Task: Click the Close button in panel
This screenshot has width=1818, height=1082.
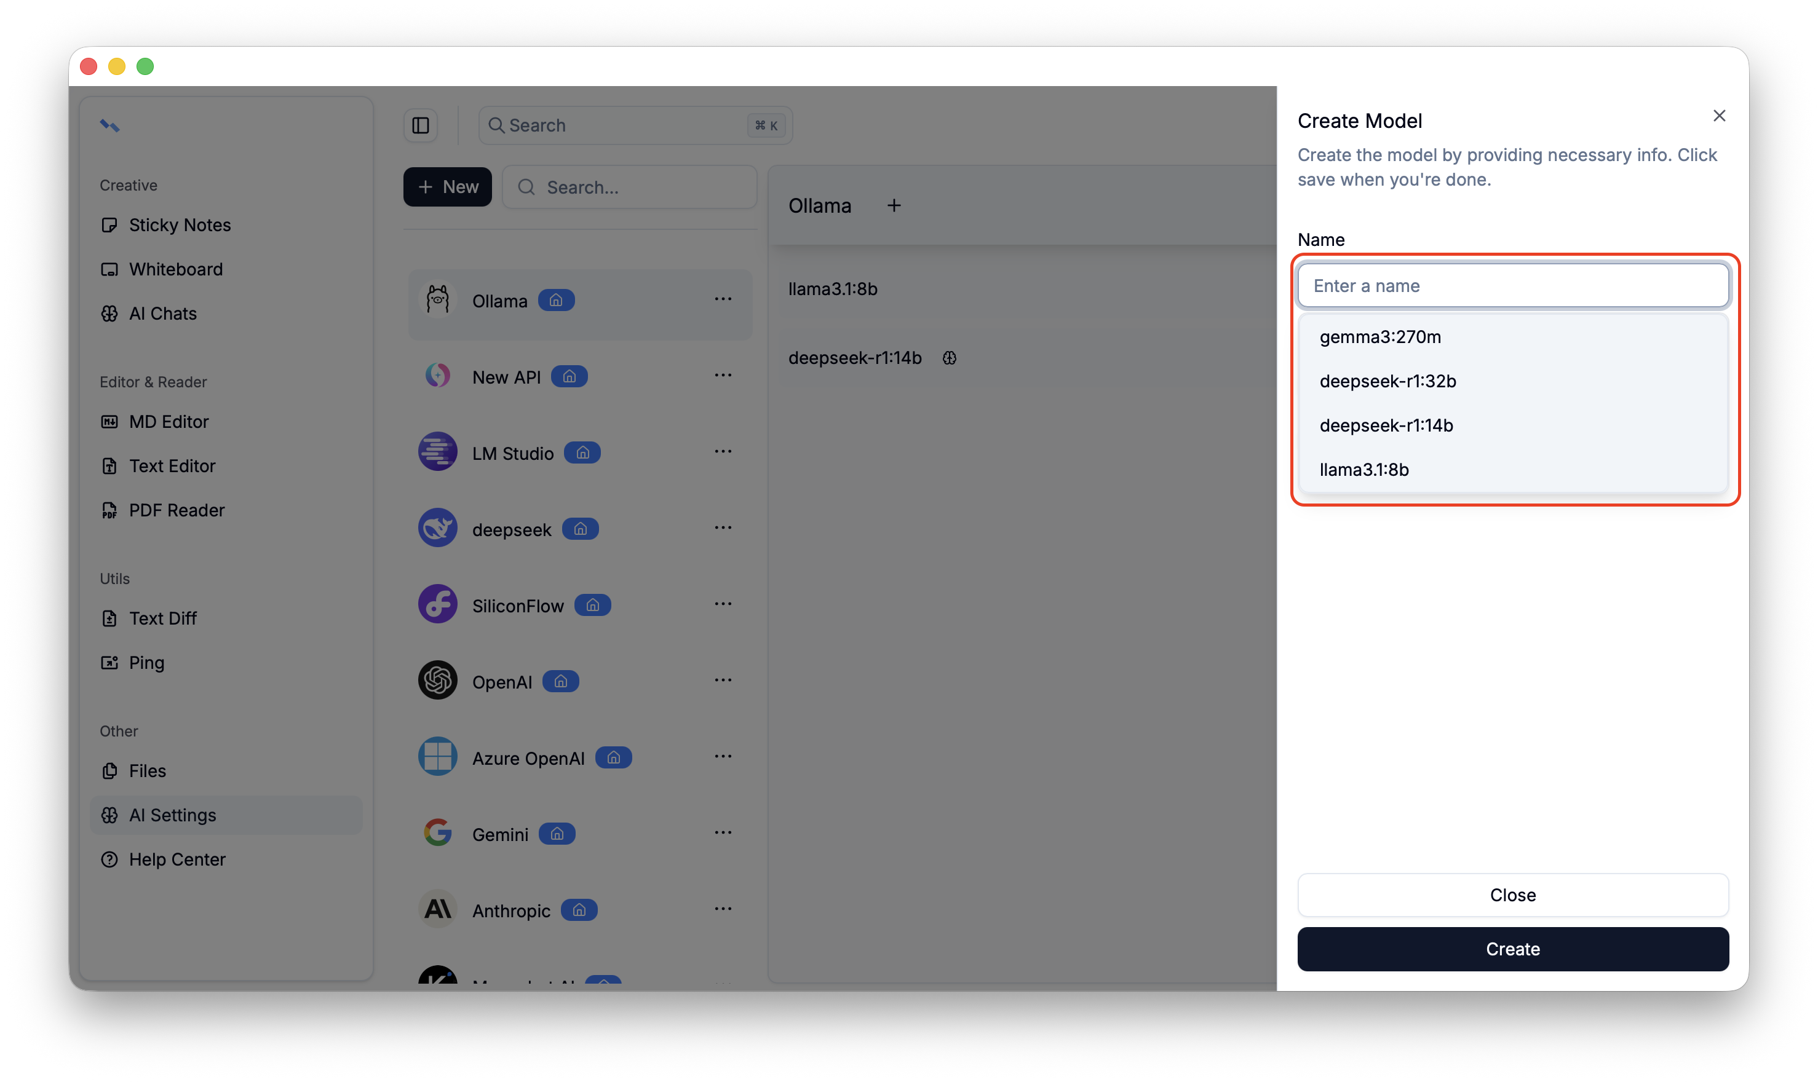Action: click(1512, 894)
